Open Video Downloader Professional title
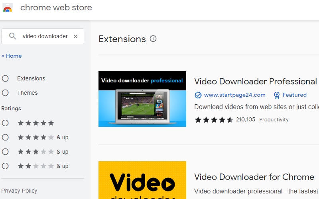 tap(256, 82)
